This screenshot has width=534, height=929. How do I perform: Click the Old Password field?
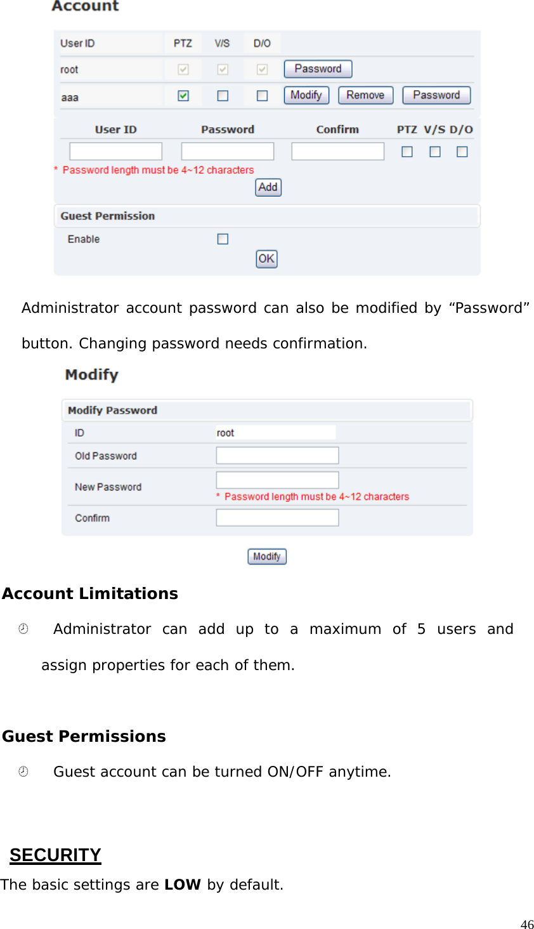click(277, 454)
